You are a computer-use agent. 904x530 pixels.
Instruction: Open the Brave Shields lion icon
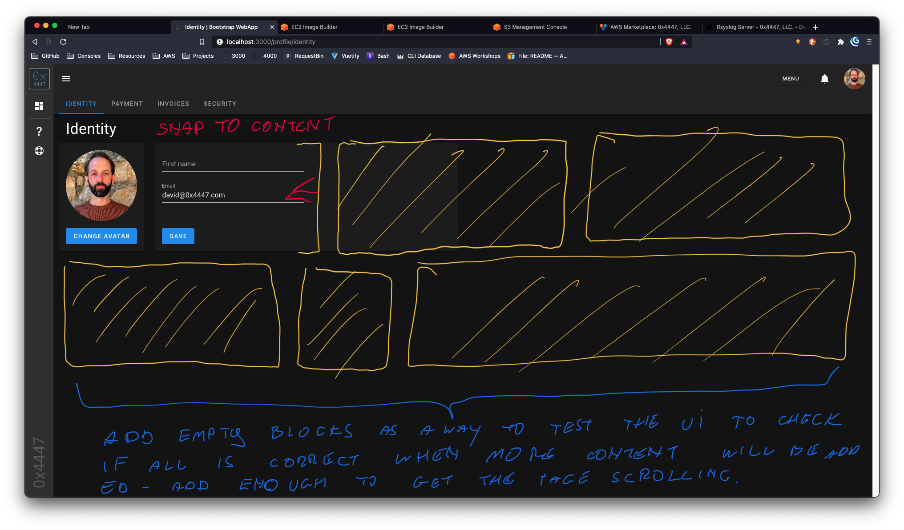pos(669,42)
